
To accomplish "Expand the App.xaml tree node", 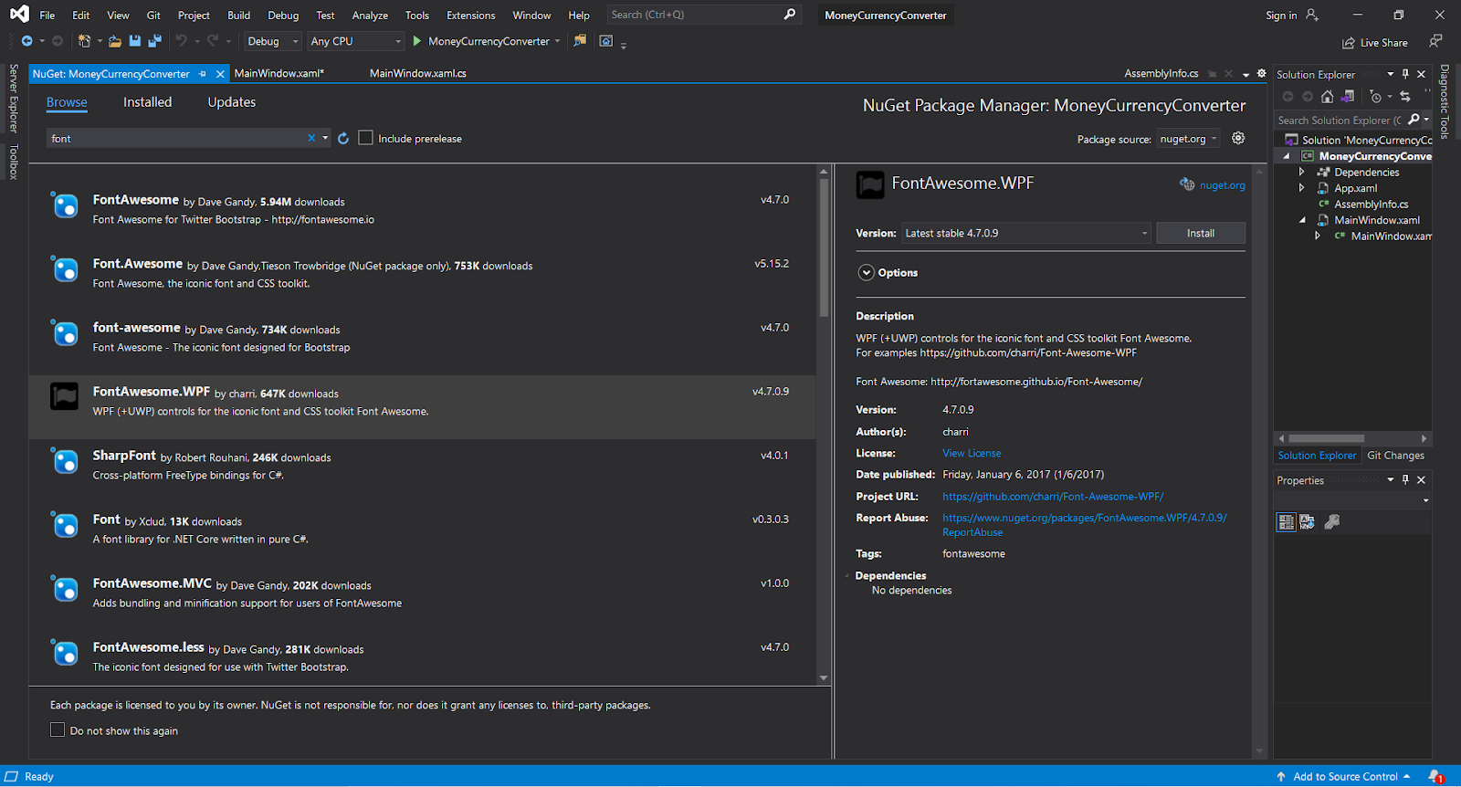I will 1301,188.
